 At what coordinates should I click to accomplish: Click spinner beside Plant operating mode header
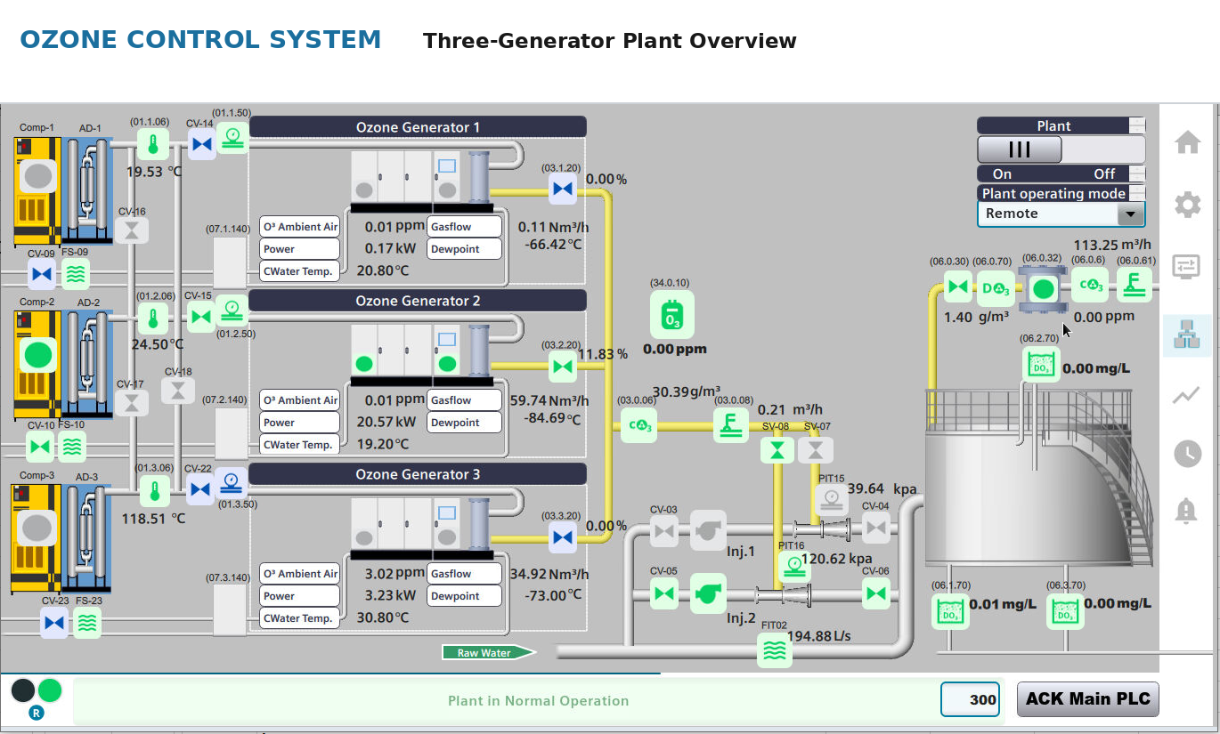click(x=1137, y=193)
